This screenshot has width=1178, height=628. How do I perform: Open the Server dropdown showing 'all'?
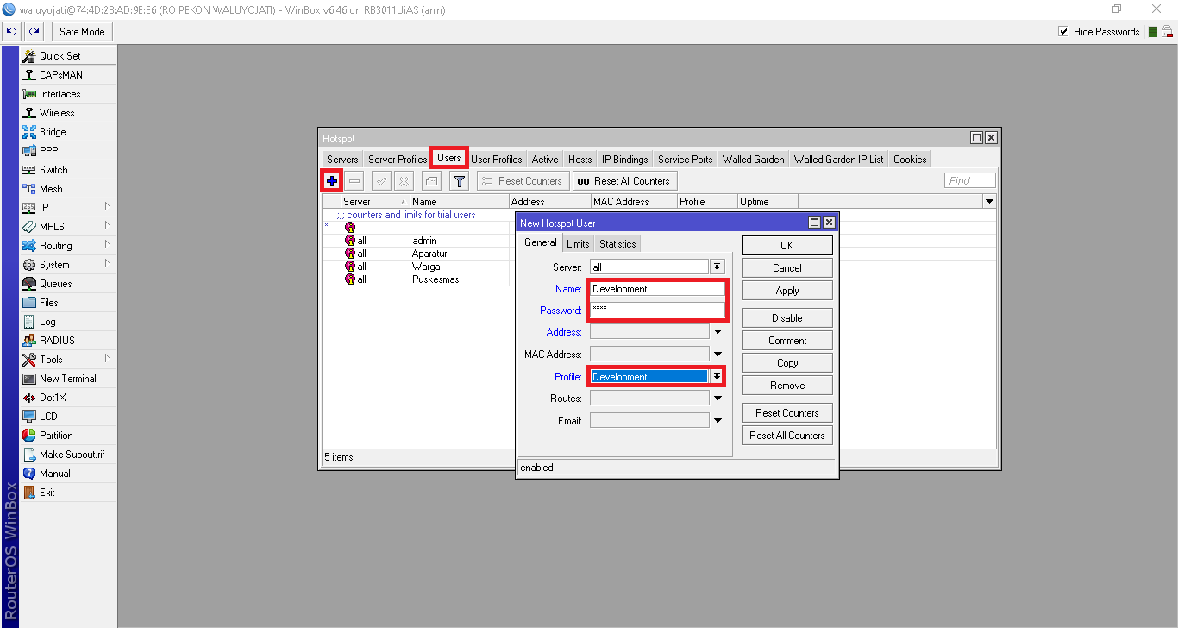[x=717, y=265]
